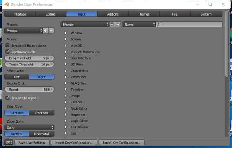Increase Double Click Speed with its right arrow
The width and height of the screenshot is (232, 148).
(52, 90)
